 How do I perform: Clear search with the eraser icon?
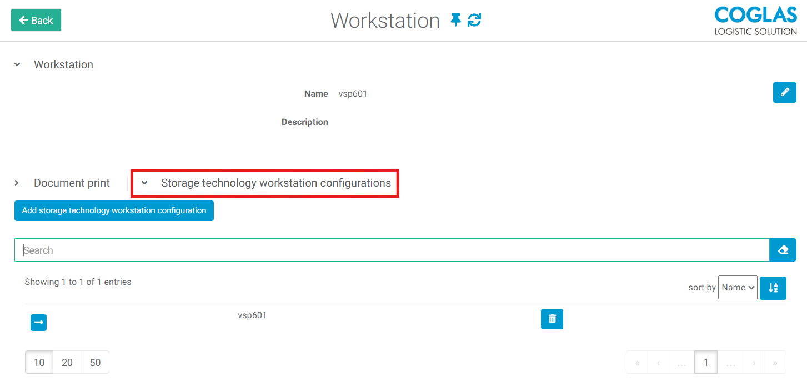tap(783, 250)
